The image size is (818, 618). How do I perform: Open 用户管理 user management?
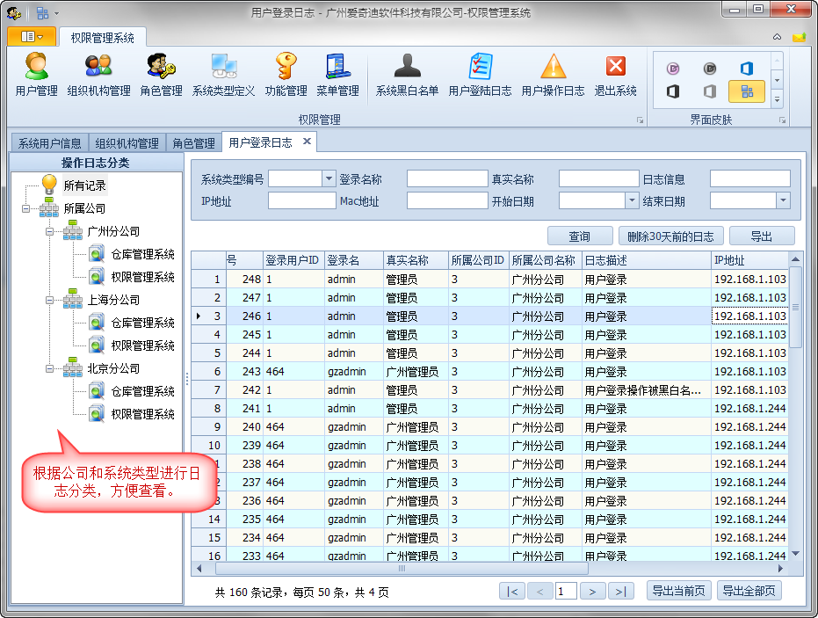click(36, 75)
